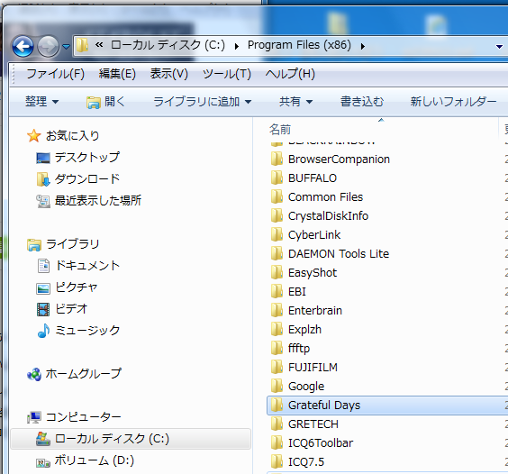Click the EasyShot folder icon

pos(277,272)
